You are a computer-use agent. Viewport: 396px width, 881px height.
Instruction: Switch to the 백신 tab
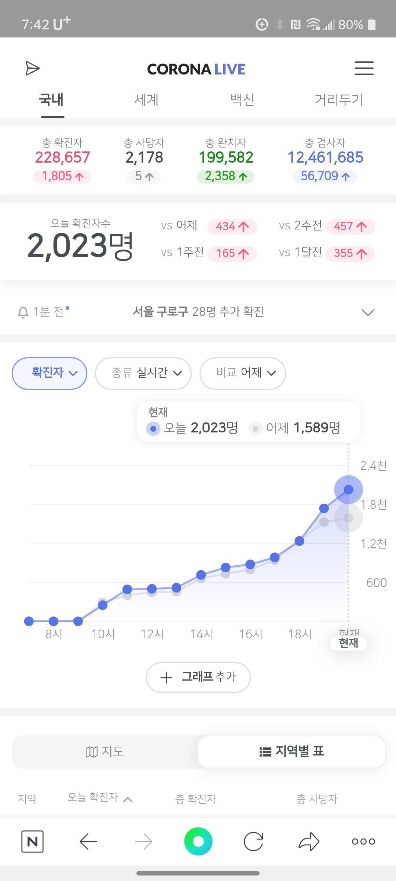(x=242, y=99)
